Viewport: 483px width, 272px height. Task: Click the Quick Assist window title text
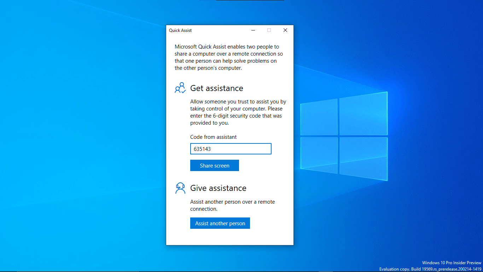[180, 30]
